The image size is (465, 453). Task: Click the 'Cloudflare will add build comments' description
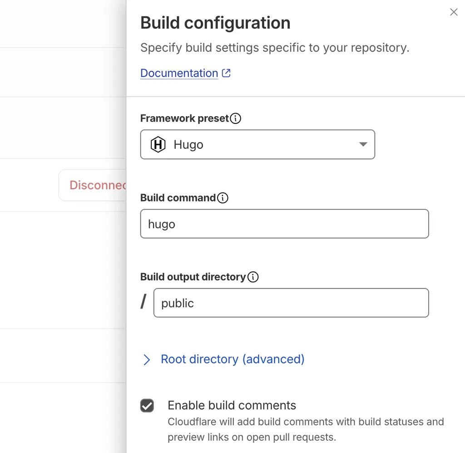coord(306,429)
